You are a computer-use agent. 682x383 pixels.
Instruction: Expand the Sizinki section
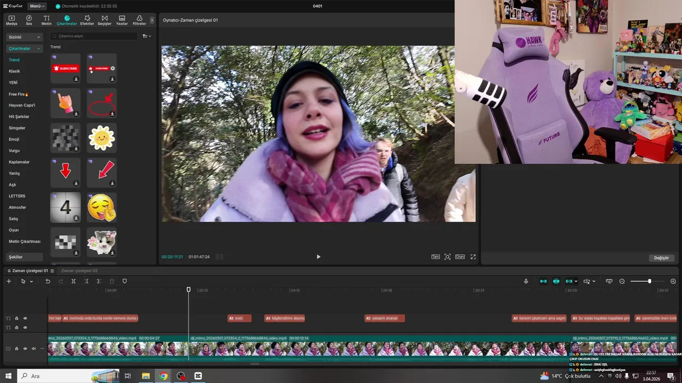click(24, 37)
